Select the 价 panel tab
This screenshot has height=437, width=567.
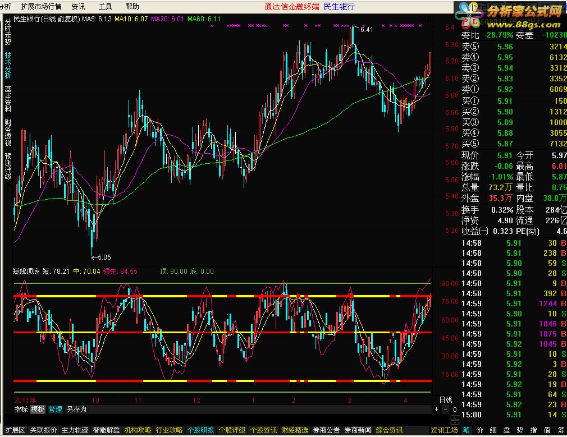(x=480, y=430)
